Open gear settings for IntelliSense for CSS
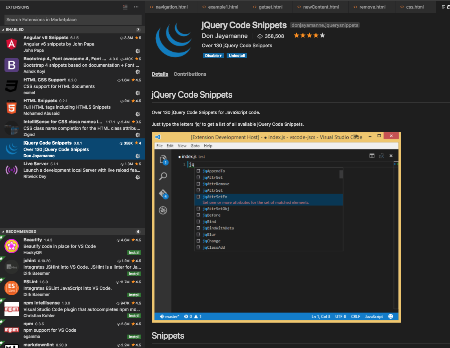The height and width of the screenshot is (348, 450). tap(138, 135)
